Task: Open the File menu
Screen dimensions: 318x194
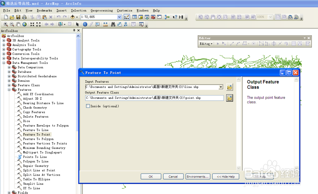Action: 6,10
